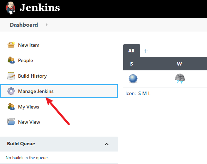Click the blue status ball icon

pyautogui.click(x=133, y=79)
